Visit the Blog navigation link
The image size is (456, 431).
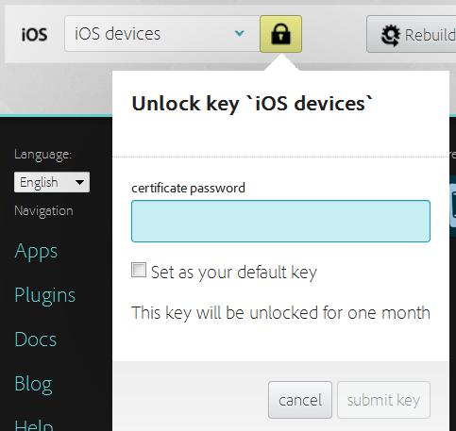click(x=33, y=384)
